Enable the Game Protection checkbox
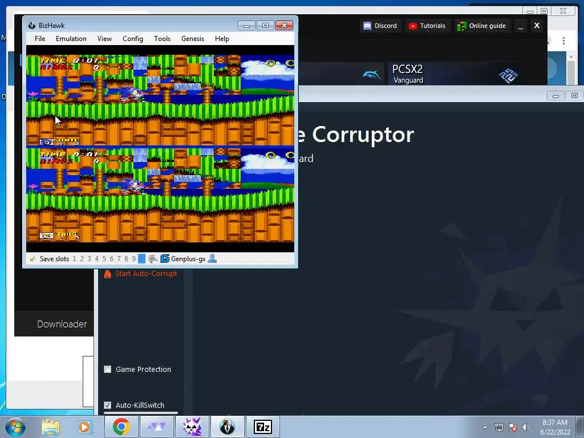Viewport: 584px width, 438px height. [x=108, y=370]
